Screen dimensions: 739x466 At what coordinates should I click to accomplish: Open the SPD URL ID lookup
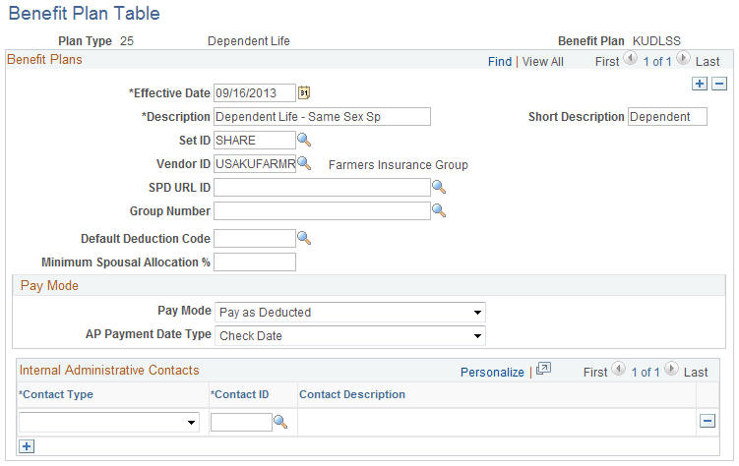[x=439, y=187]
